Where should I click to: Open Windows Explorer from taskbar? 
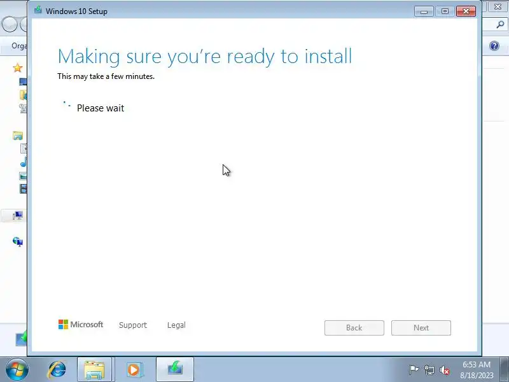[x=94, y=370]
